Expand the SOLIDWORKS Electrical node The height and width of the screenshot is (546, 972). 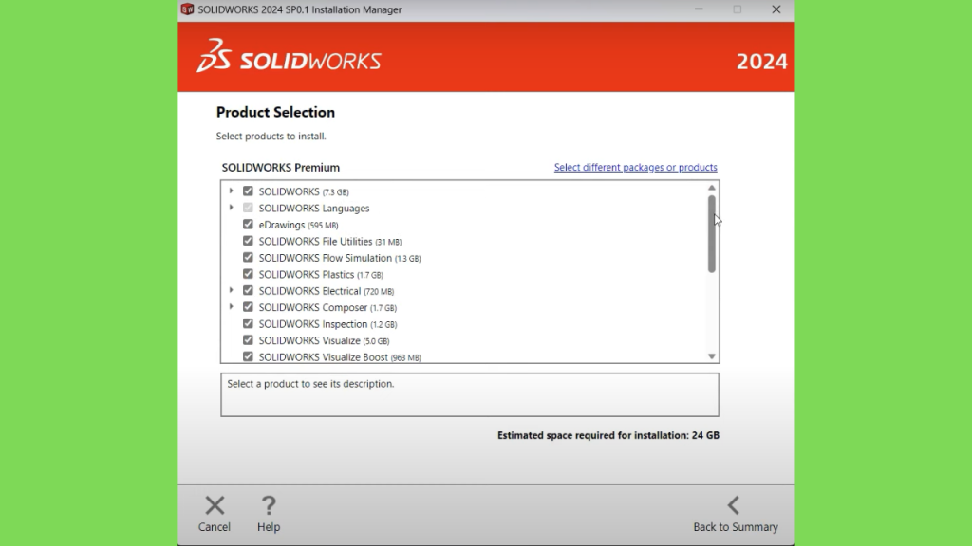pos(232,290)
